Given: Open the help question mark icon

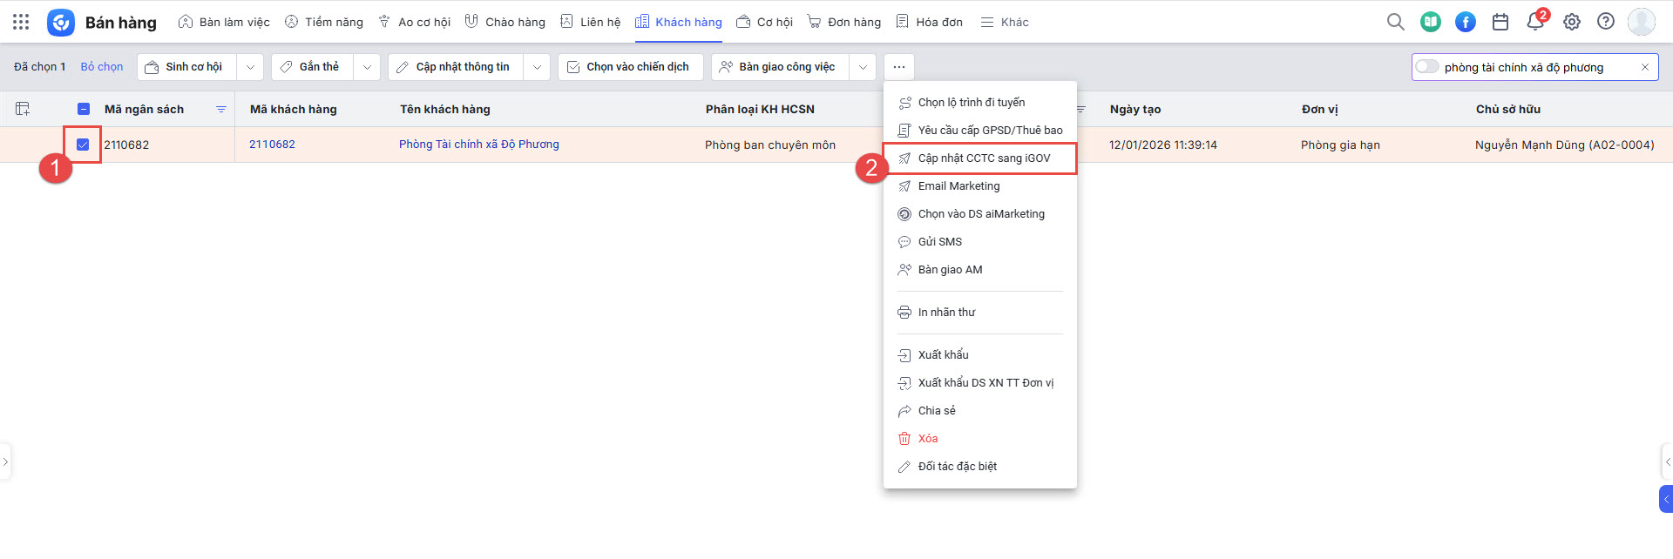Looking at the screenshot, I should (x=1606, y=22).
